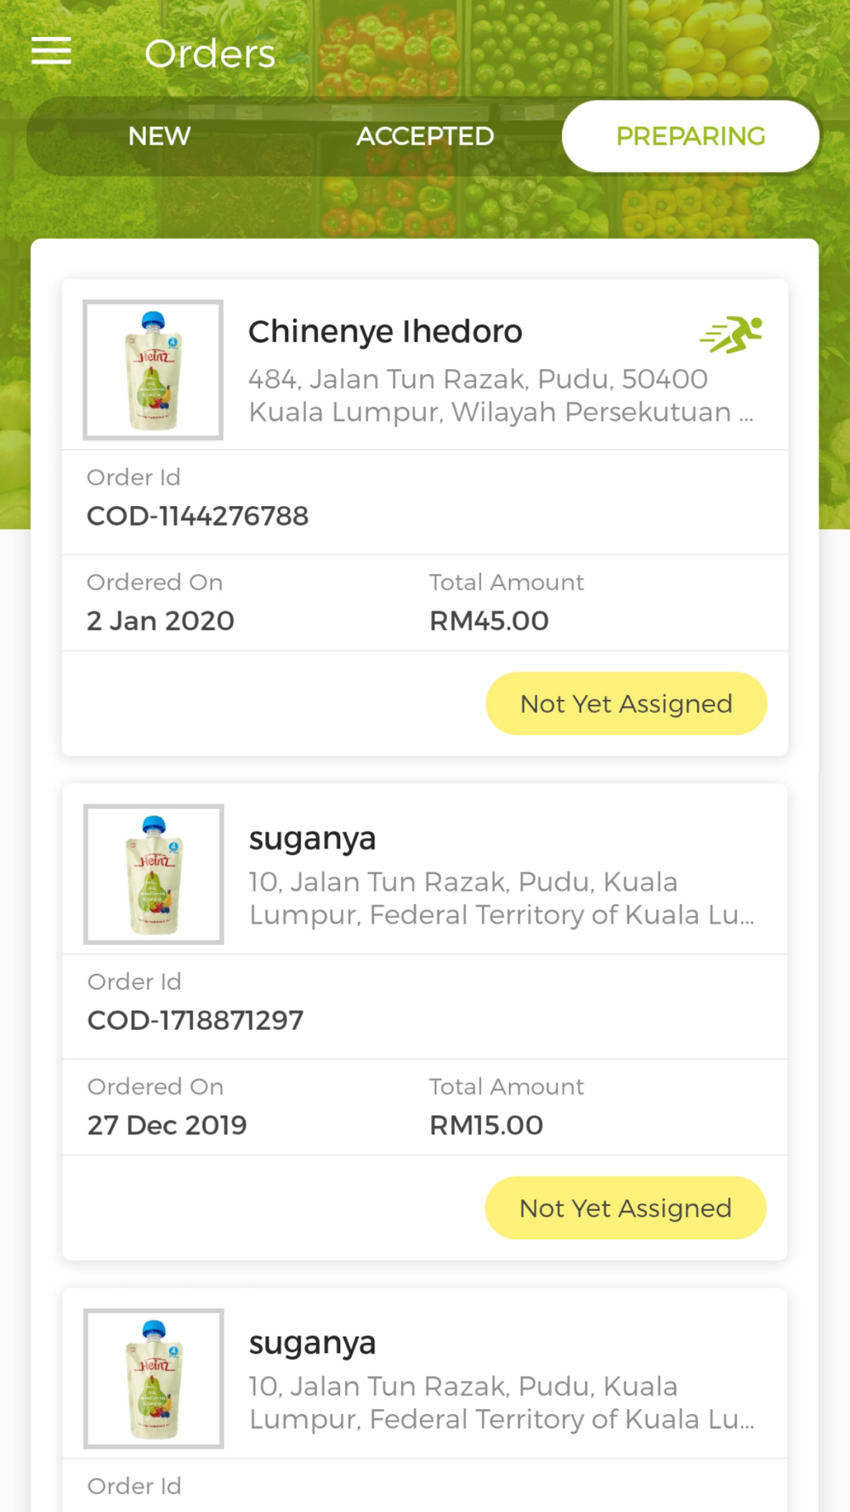The width and height of the screenshot is (850, 1512).
Task: Click Not Yet Assigned for RM15.00 order
Action: coord(625,1208)
